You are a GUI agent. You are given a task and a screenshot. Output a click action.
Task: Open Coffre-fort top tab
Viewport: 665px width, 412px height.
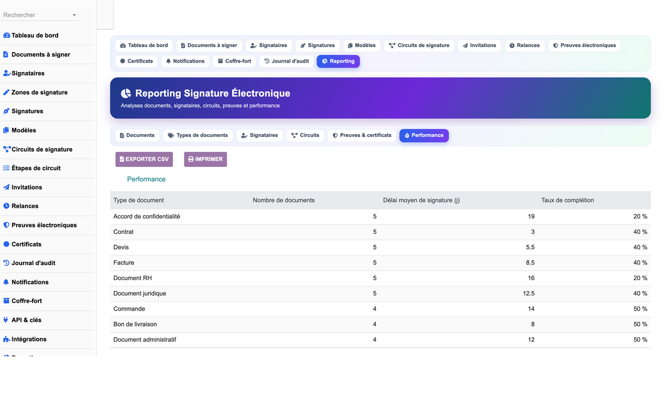[x=234, y=61]
